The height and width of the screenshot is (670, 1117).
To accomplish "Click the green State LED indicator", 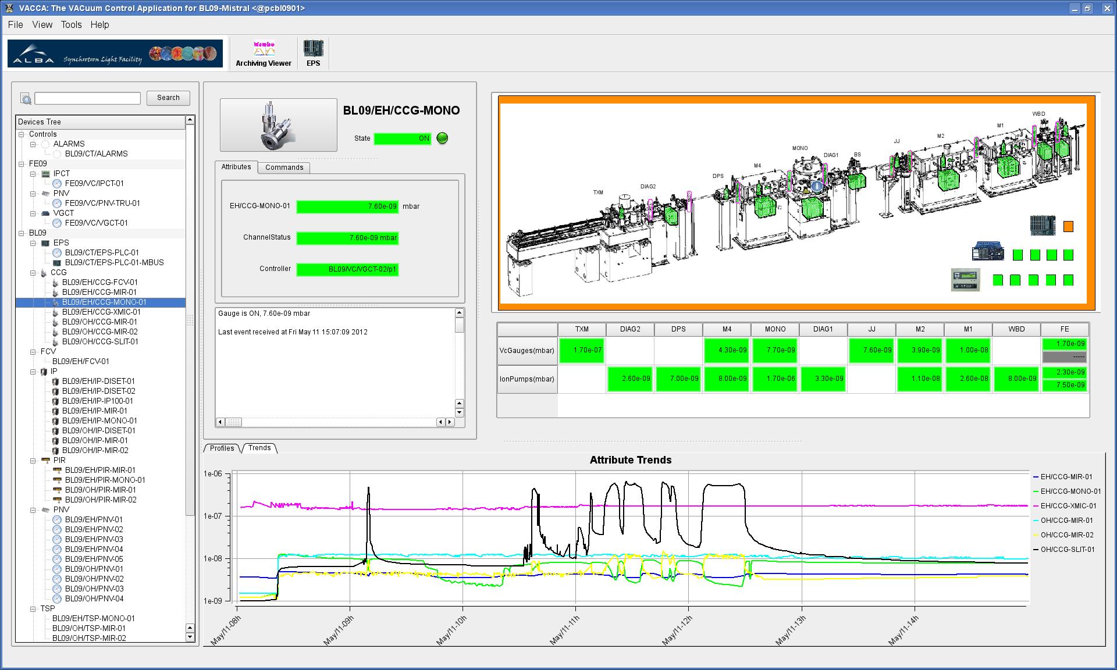I will coord(442,138).
